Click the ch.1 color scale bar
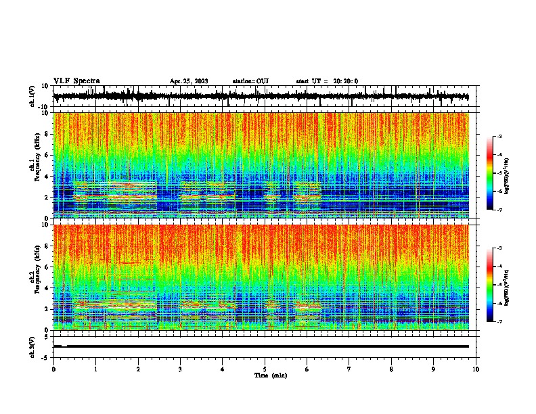Screen dimensions: 536x414 click(x=490, y=173)
